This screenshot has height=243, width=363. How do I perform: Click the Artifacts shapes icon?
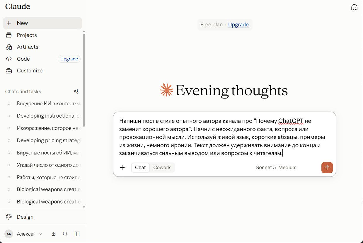click(x=9, y=47)
